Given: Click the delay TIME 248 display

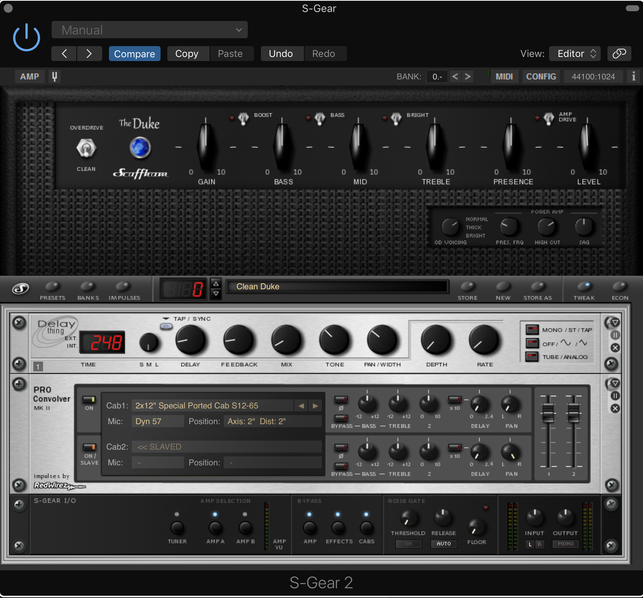Looking at the screenshot, I should [102, 342].
